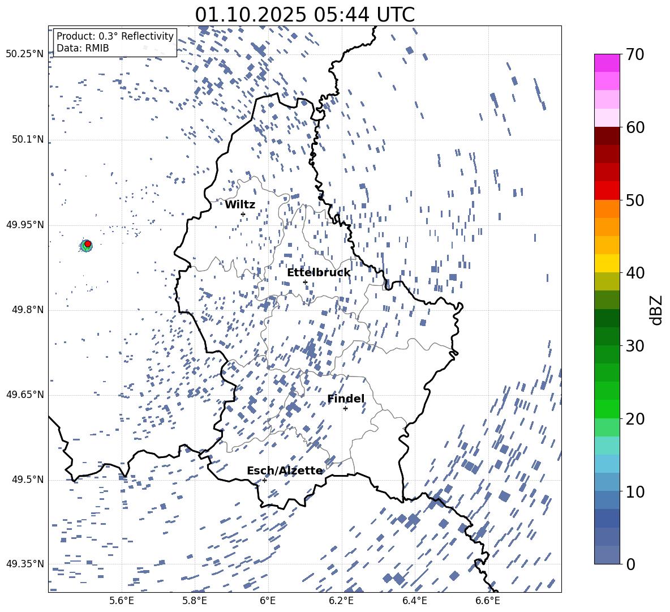Click the Wiltz cross marker
This screenshot has height=612, width=670.
coord(243,214)
